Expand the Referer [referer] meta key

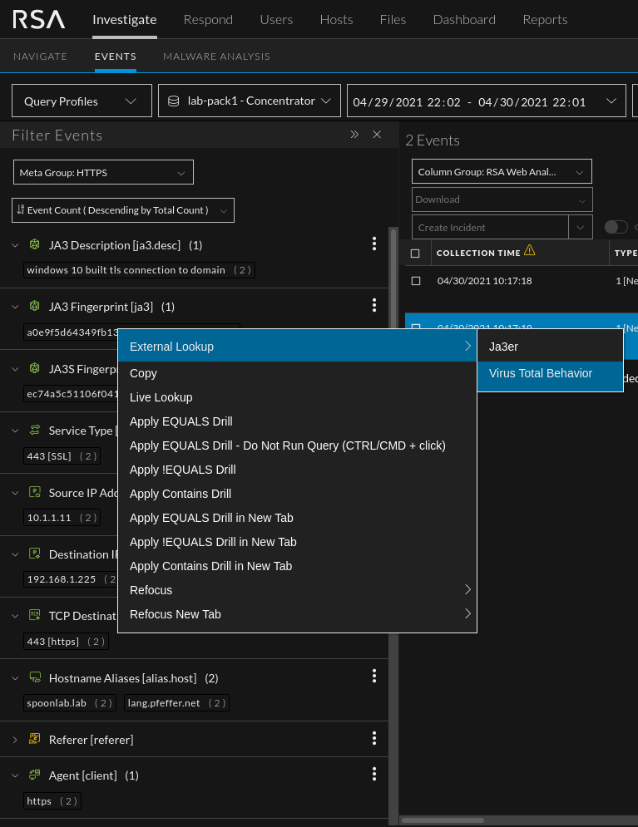[x=15, y=739]
